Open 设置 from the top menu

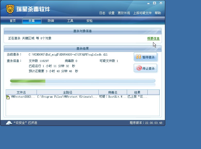point(111,13)
